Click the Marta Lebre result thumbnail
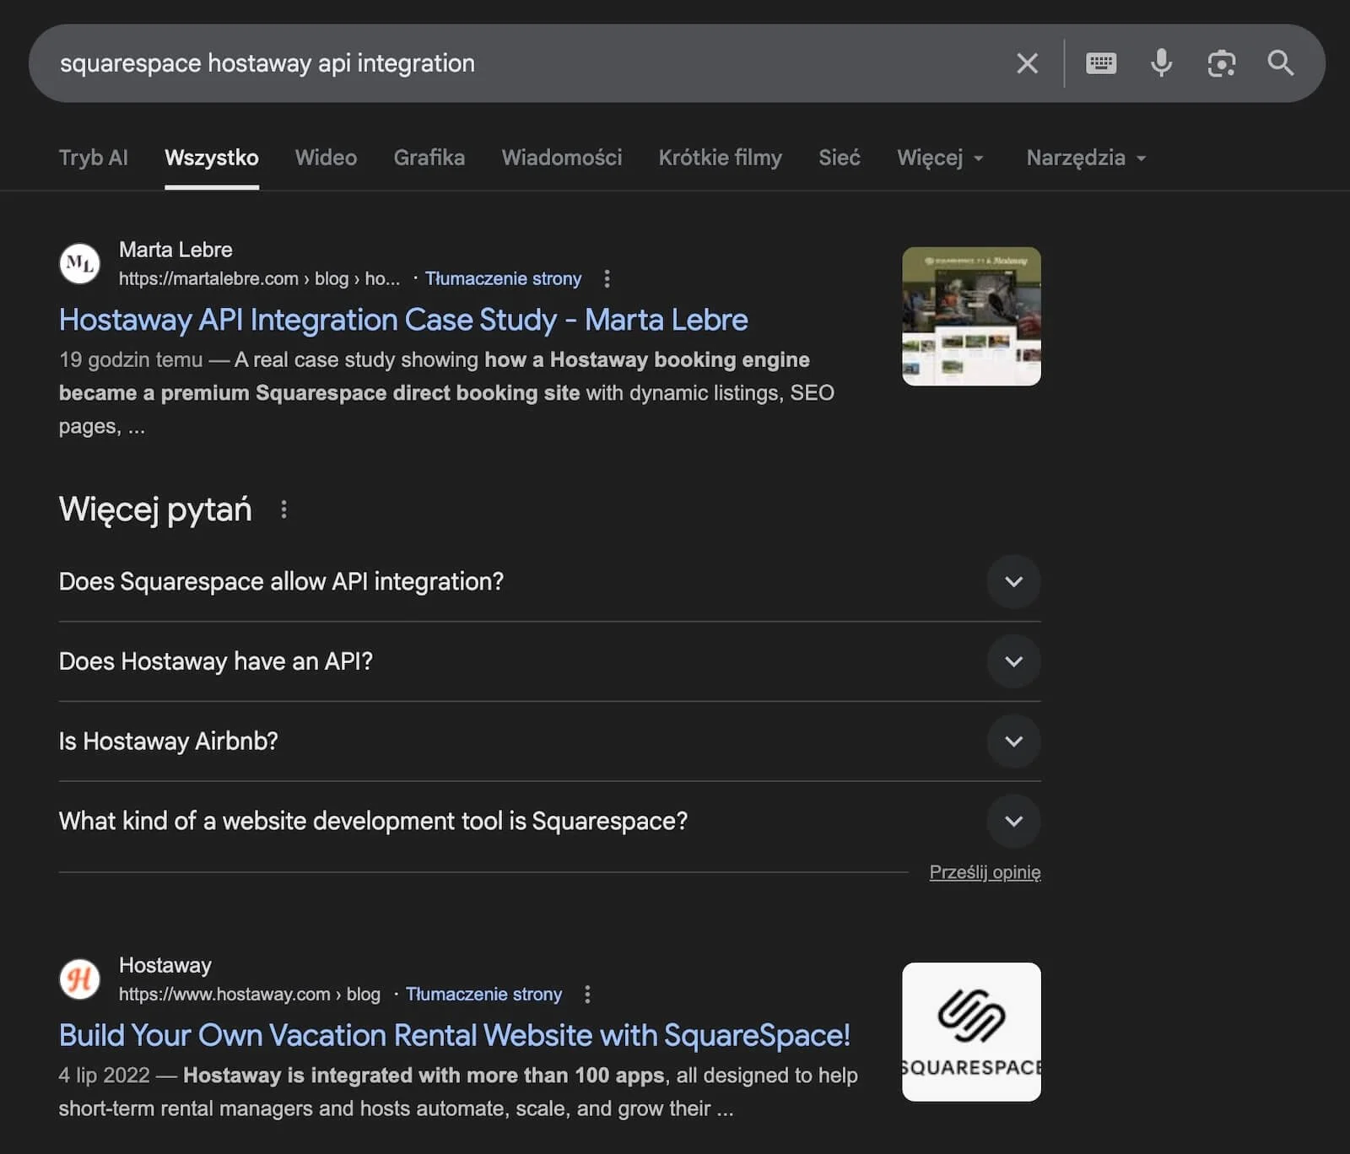This screenshot has width=1350, height=1154. pos(971,316)
